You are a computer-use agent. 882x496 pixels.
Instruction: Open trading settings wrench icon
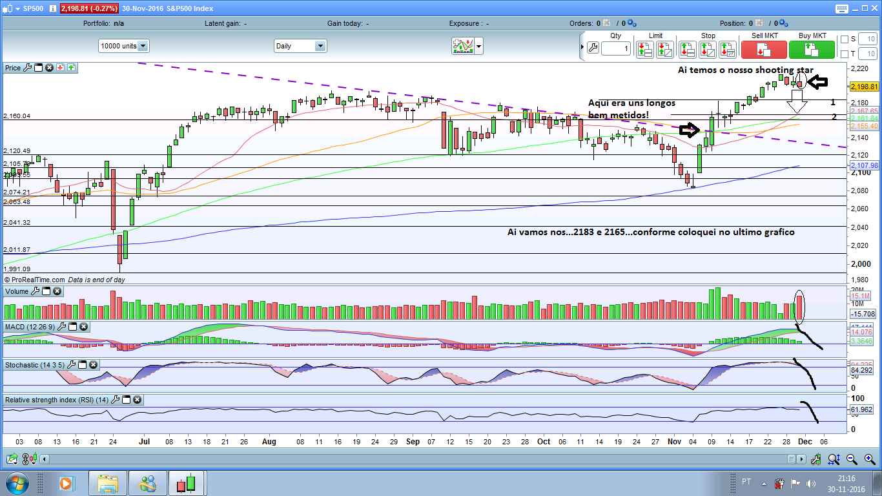(x=593, y=48)
